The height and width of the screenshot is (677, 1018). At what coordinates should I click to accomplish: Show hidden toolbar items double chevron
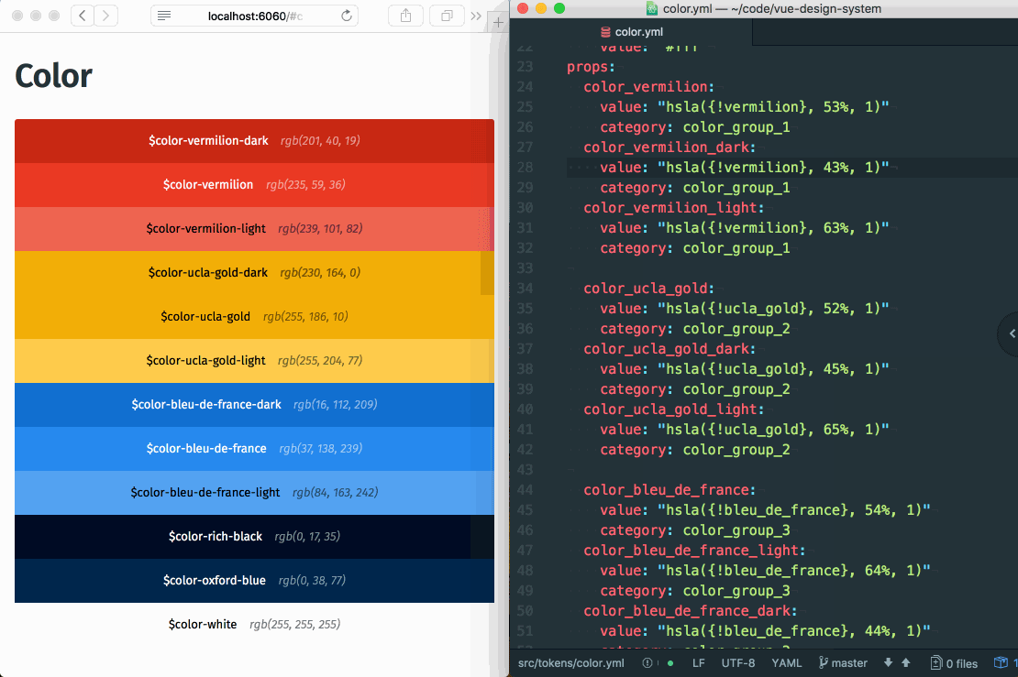click(x=476, y=16)
